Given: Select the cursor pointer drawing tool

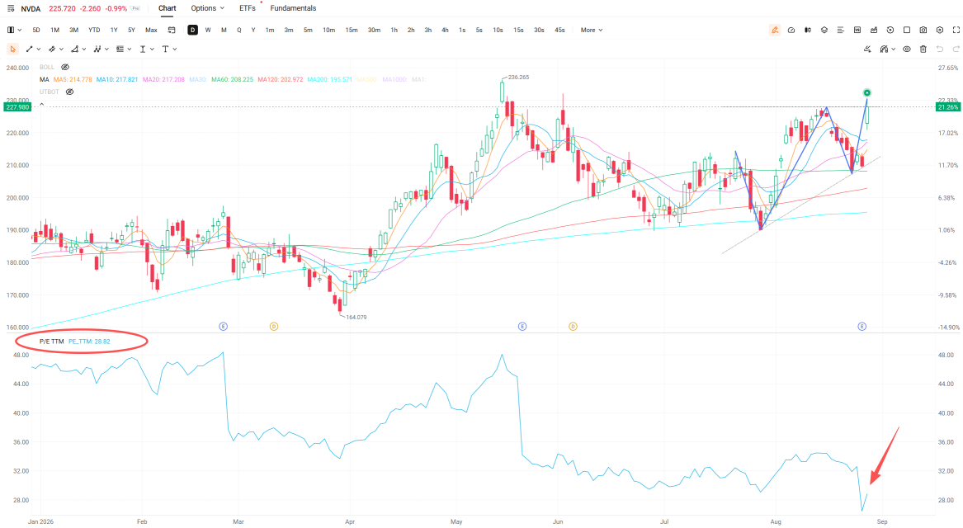Looking at the screenshot, I should pyautogui.click(x=12, y=49).
